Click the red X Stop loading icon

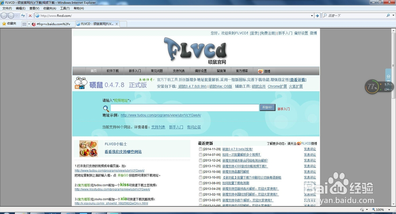[30, 16]
